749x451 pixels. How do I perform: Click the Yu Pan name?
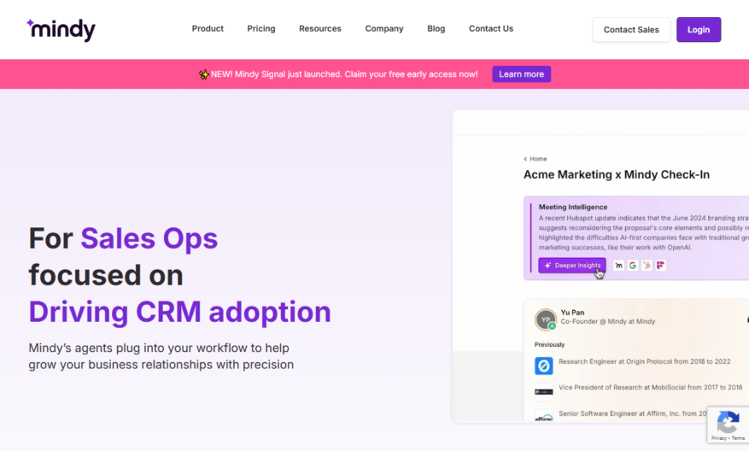[x=572, y=312]
